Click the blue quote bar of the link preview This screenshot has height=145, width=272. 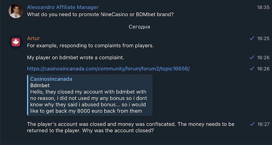[28, 95]
